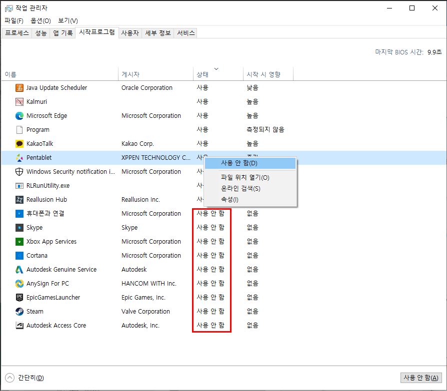Click the Windows Security shield icon
The height and width of the screenshot is (391, 447).
point(19,171)
